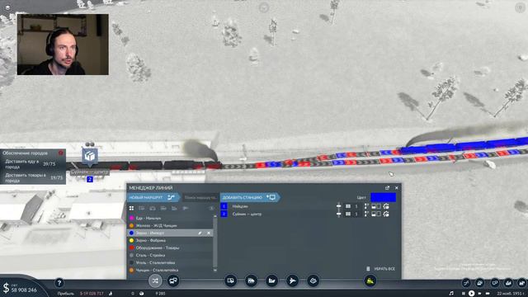The image size is (528, 297).
Task: Click the reorder handle of station 1
Action: click(339, 206)
